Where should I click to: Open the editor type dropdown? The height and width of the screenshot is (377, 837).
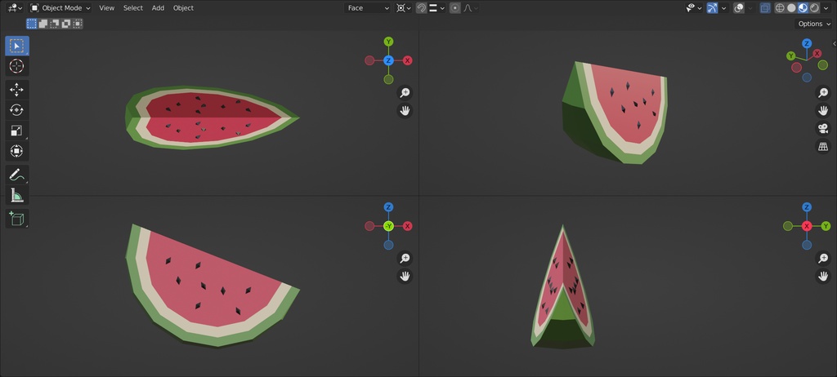tap(15, 8)
